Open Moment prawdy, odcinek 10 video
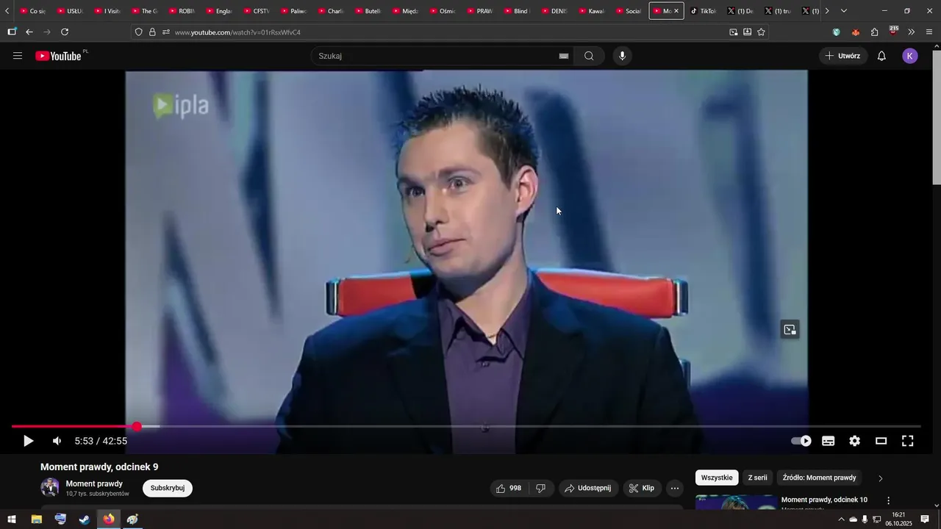This screenshot has height=529, width=941. pos(824,500)
